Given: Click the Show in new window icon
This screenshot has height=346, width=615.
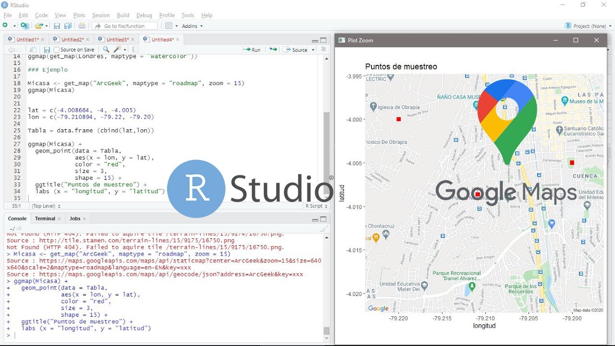Looking at the screenshot, I should [x=33, y=49].
